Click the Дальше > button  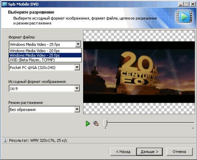click(x=149, y=152)
